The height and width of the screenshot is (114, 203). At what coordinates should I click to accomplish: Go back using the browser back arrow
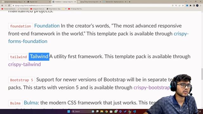pyautogui.click(x=2, y=6)
